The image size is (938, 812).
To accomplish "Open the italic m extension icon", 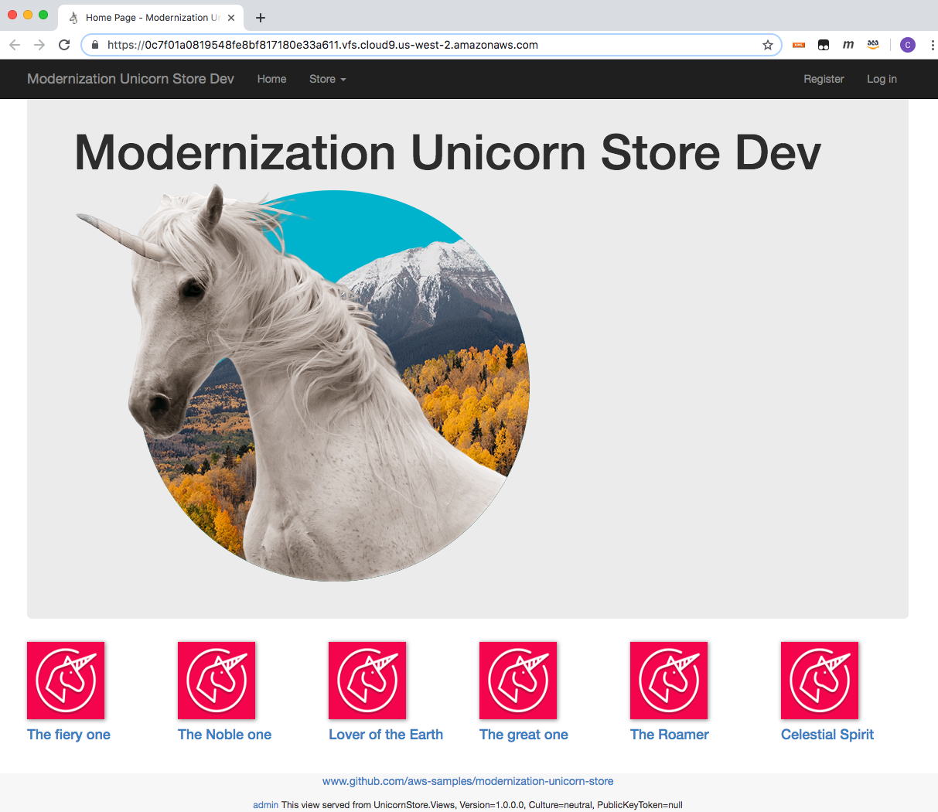I will pos(848,45).
